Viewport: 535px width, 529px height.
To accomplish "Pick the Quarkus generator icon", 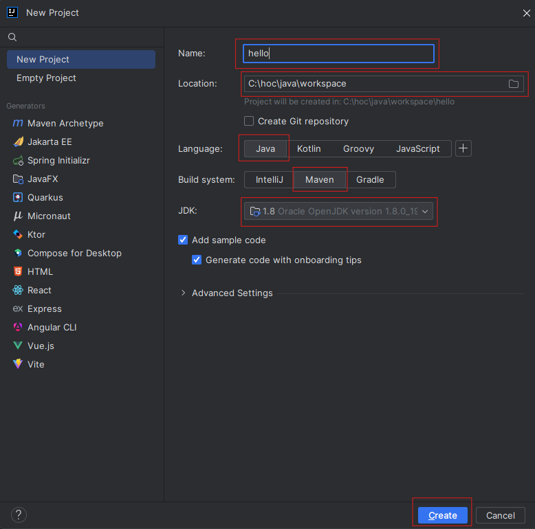I will 18,198.
